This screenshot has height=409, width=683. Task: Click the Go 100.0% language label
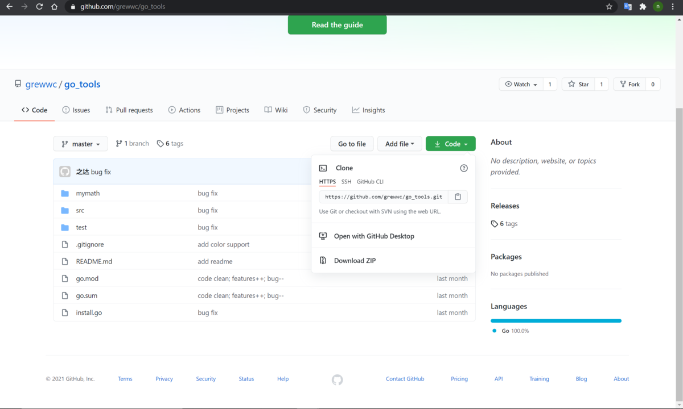[x=511, y=331]
